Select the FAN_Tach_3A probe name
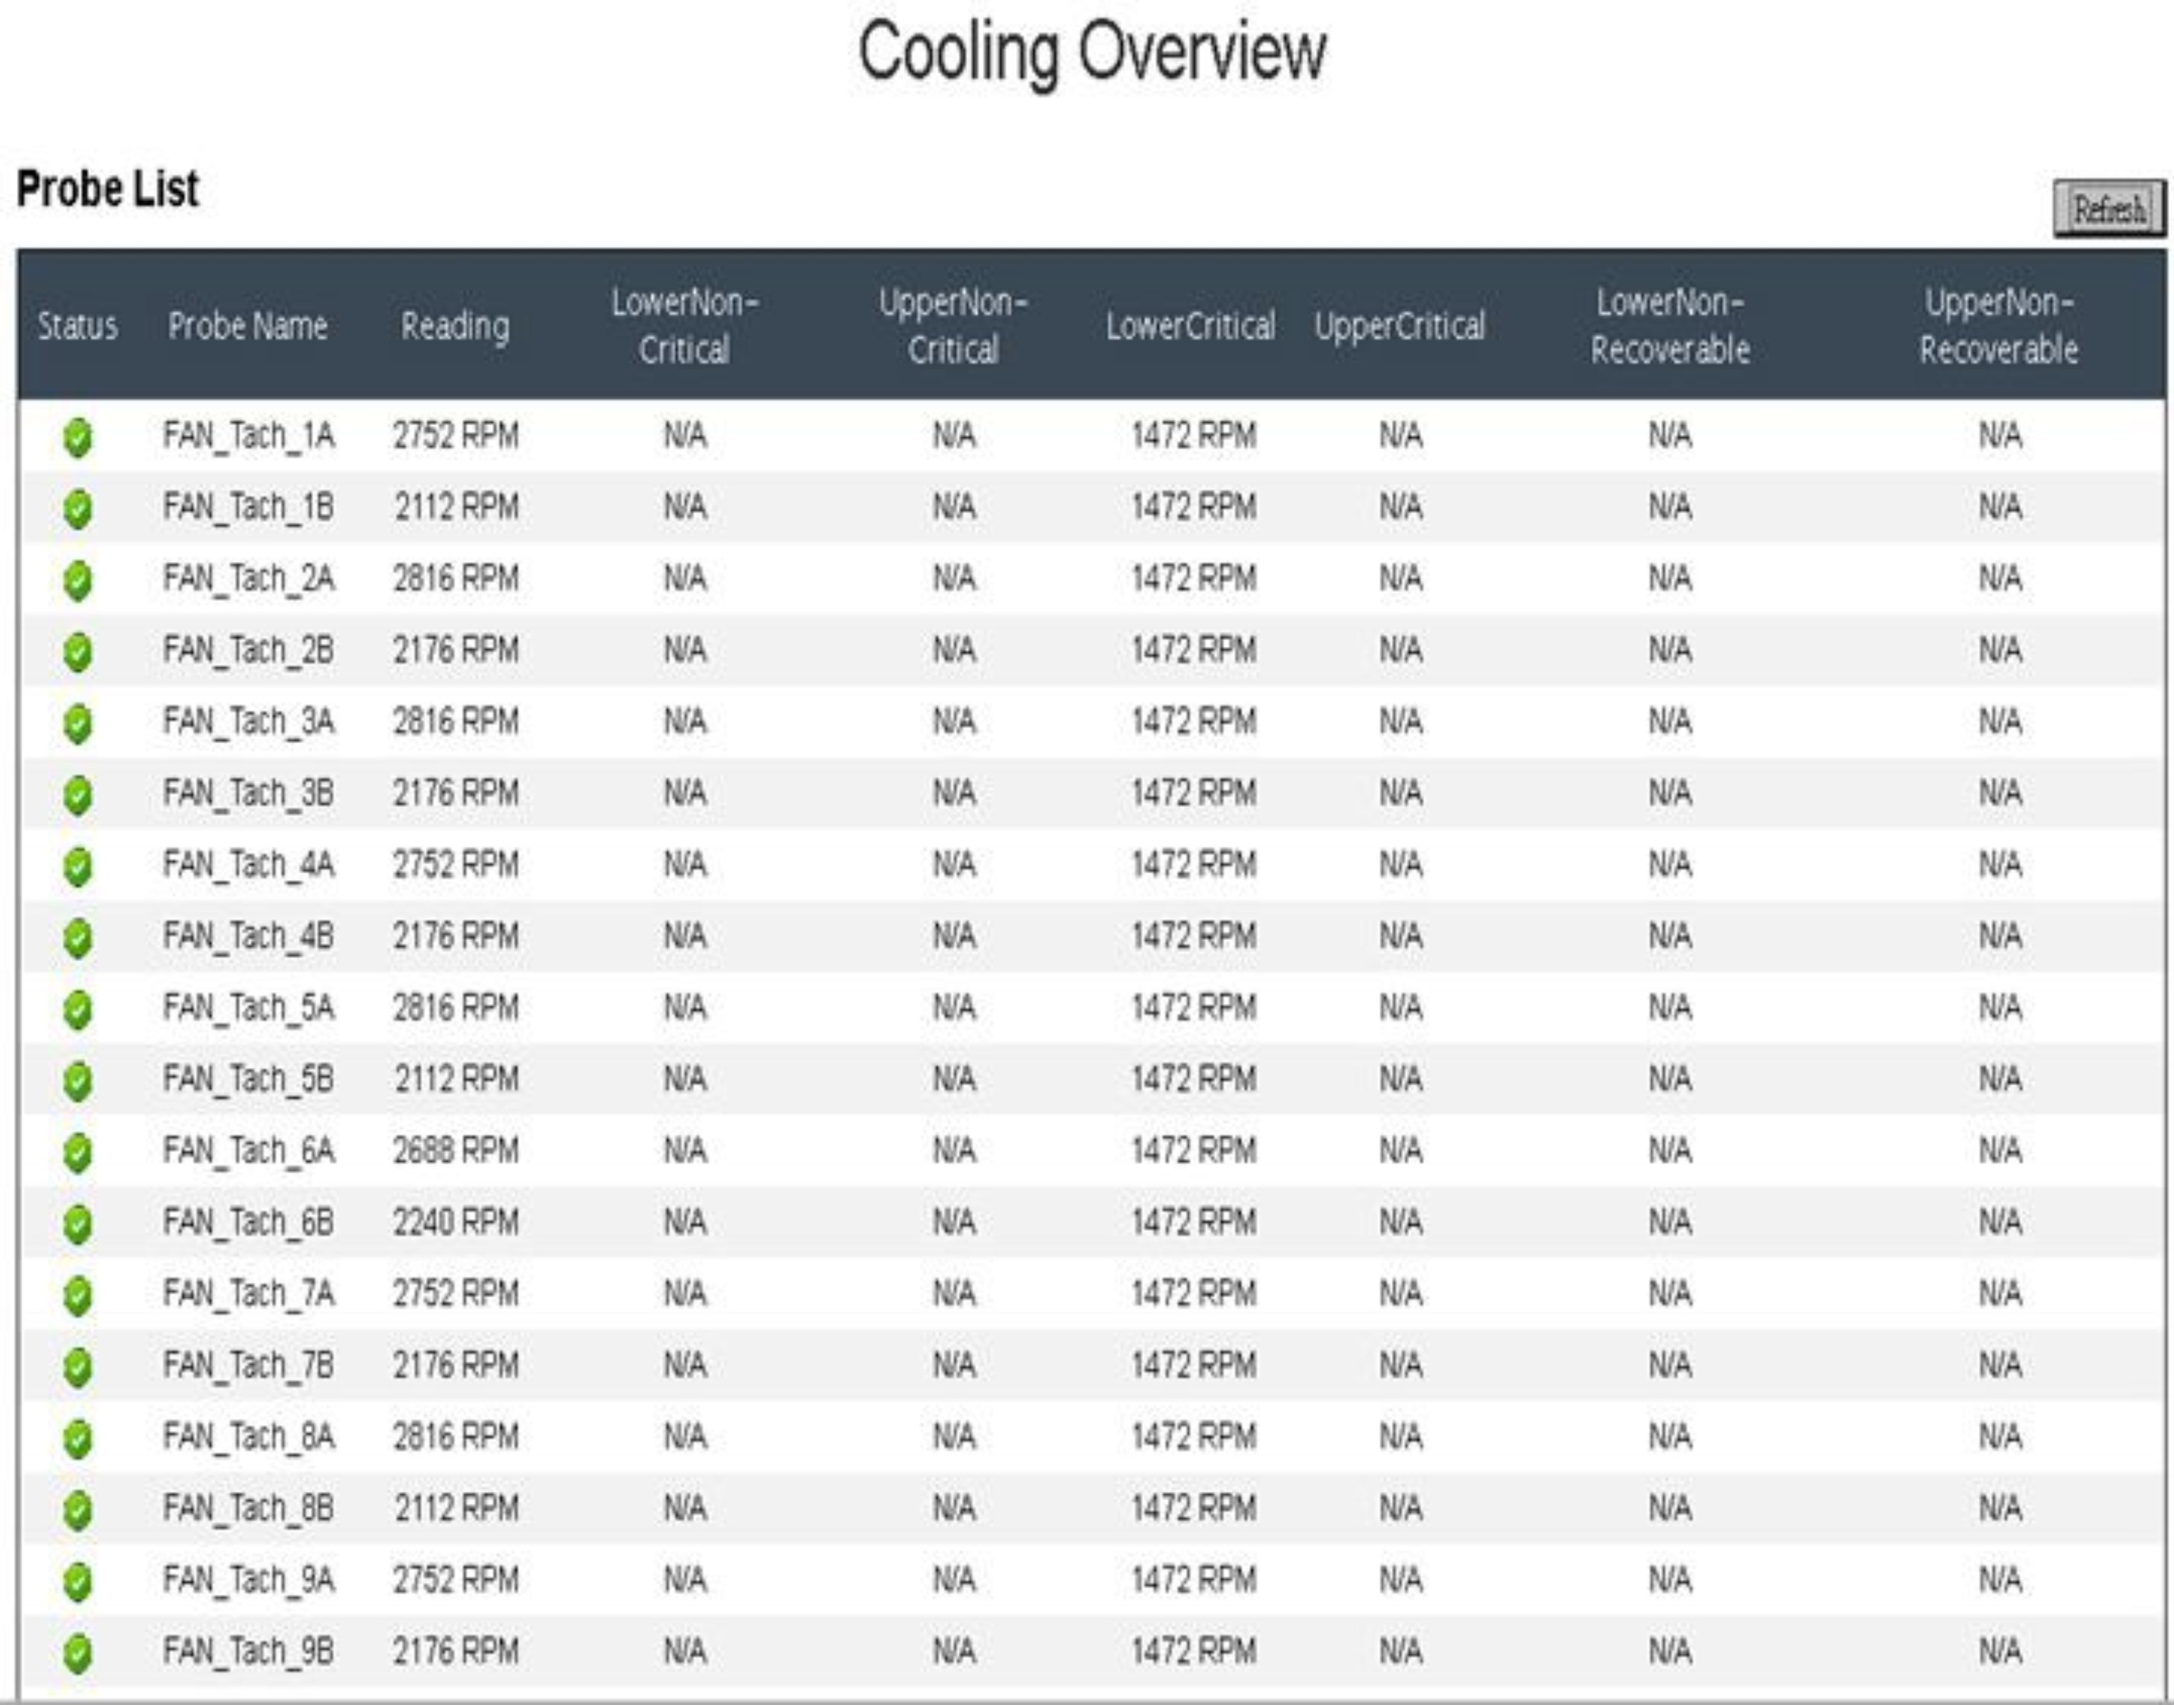This screenshot has height=1705, width=2174. pos(249,722)
